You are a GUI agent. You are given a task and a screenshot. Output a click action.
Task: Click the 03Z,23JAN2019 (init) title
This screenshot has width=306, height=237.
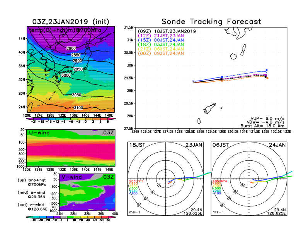tap(70, 21)
